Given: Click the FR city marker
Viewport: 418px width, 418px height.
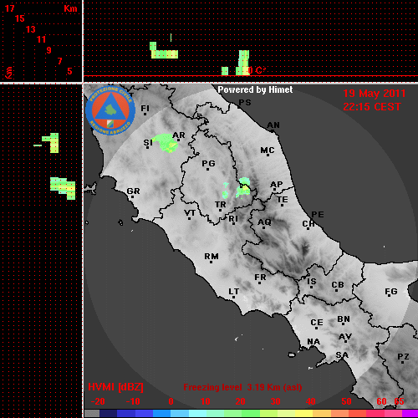Looking at the screenshot, I should pyautogui.click(x=259, y=283).
